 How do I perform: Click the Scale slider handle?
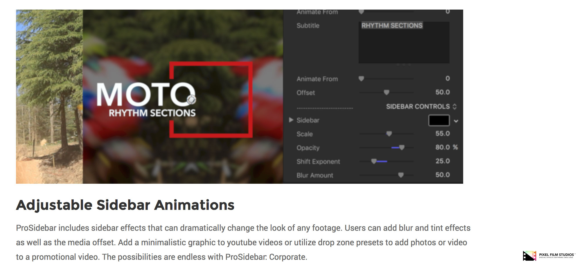click(389, 134)
